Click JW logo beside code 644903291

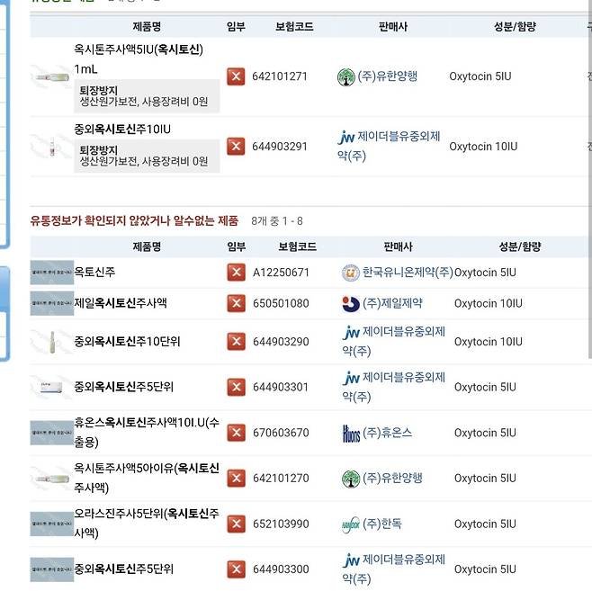coord(345,138)
